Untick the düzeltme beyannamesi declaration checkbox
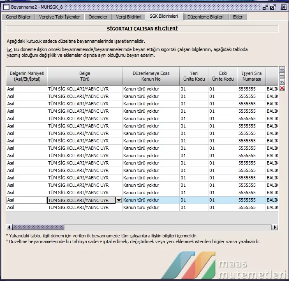Screen dimensions: 289x281 pos(10,49)
